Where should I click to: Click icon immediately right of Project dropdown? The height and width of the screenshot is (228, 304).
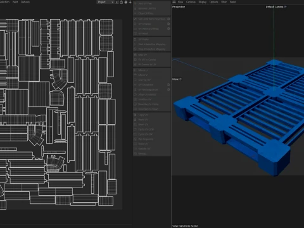coord(117,2)
